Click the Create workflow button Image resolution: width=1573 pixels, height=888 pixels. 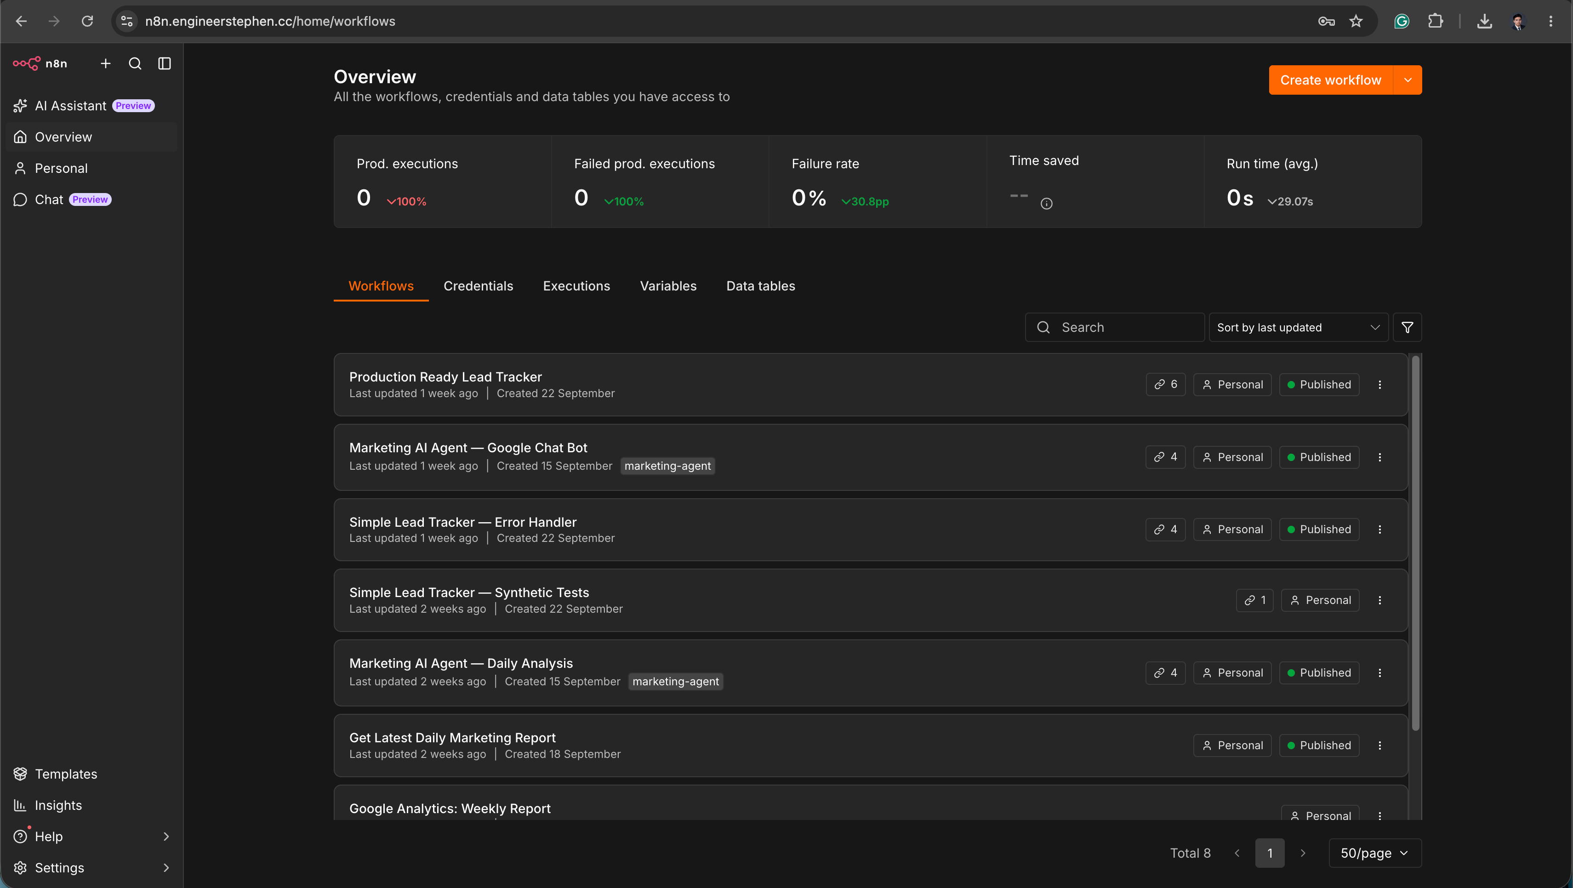point(1331,80)
